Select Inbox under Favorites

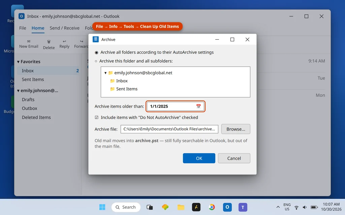pos(48,71)
